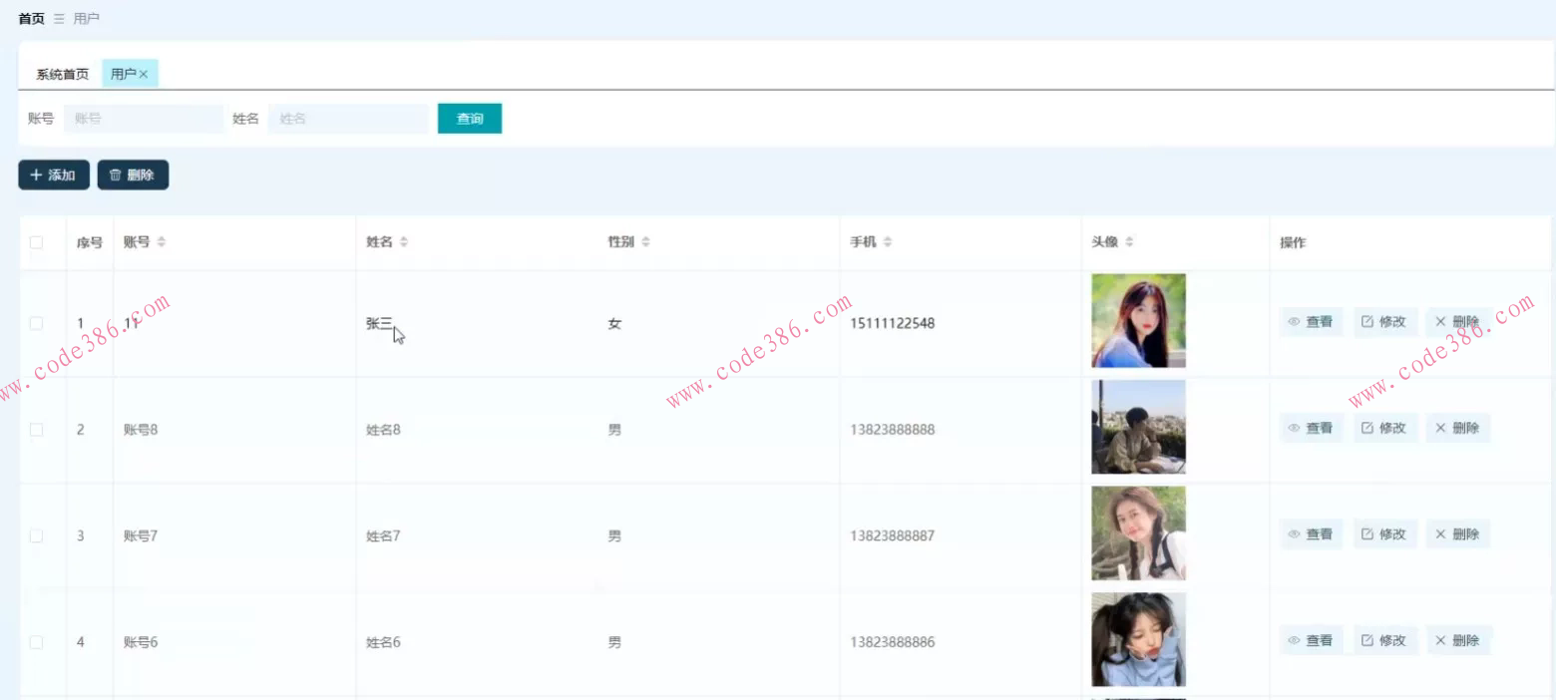
Task: Focus the 姓名 search input field
Action: pyautogui.click(x=348, y=119)
